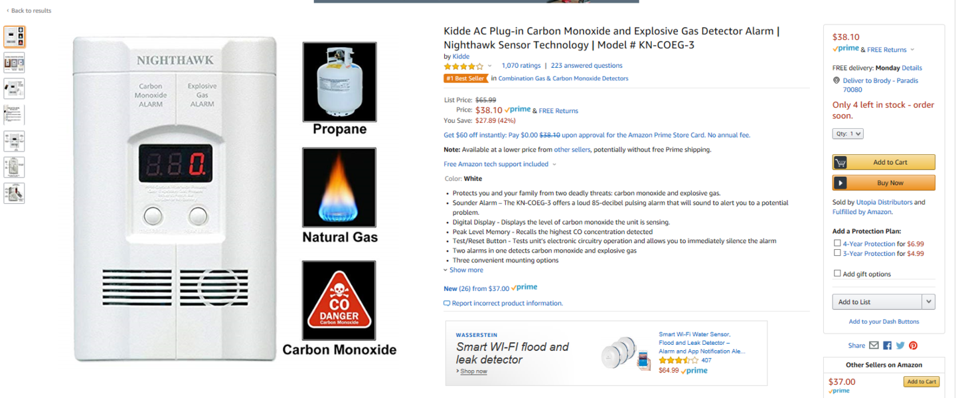Viewport: 956px width, 398px height.
Task: Share product on Facebook icon
Action: tap(887, 346)
